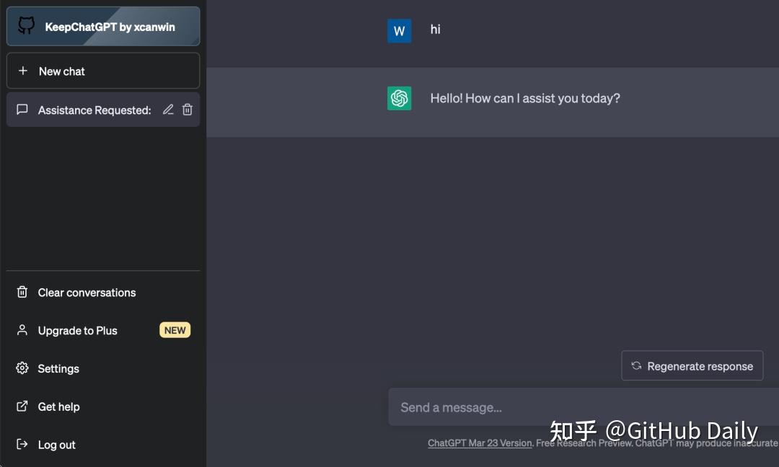The height and width of the screenshot is (467, 779).
Task: Click the person icon next to Upgrade to Plus
Action: [22, 331]
